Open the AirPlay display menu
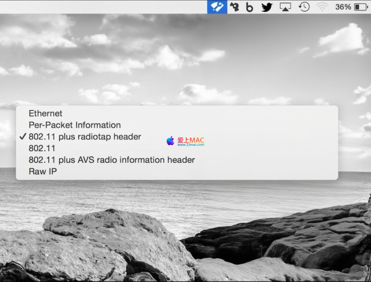Screen dimensions: 371x282 285,7
